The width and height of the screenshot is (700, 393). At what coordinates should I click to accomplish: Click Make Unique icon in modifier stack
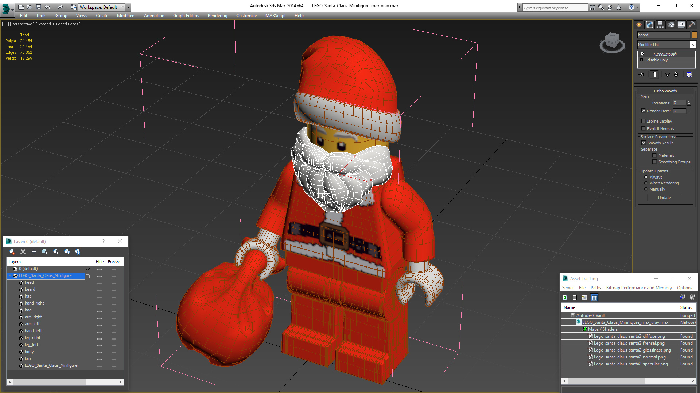coord(668,75)
